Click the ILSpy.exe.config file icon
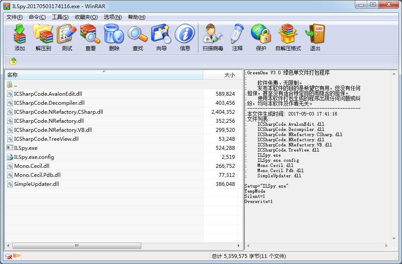The width and height of the screenshot is (402, 264). pos(10,157)
